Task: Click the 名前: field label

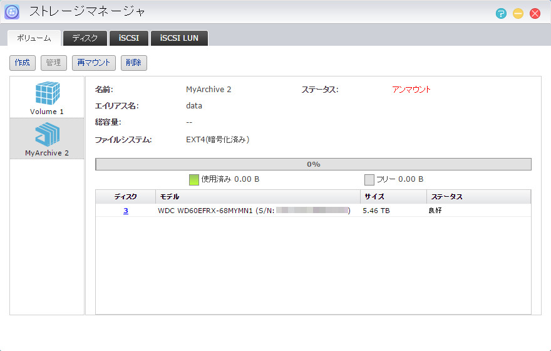Action: coord(104,90)
